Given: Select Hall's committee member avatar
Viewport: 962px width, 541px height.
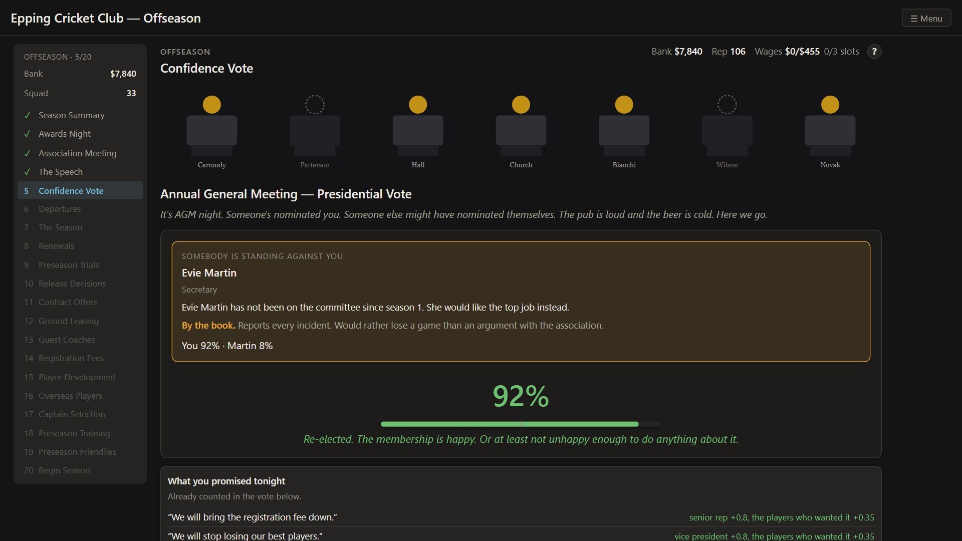Looking at the screenshot, I should pyautogui.click(x=418, y=126).
